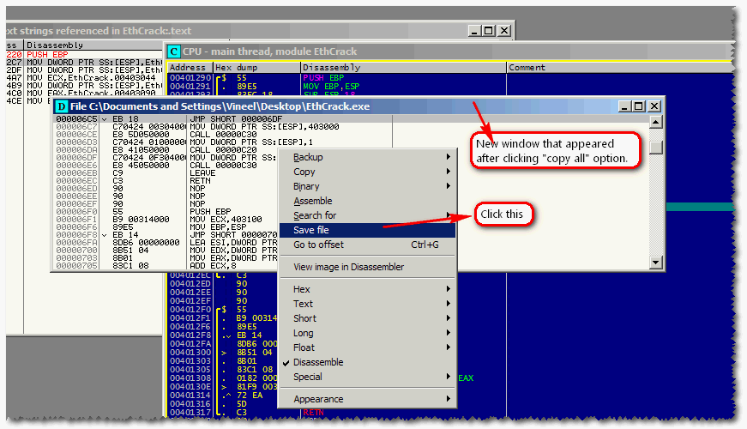The height and width of the screenshot is (429, 747).
Task: Toggle the checked Disassemble option
Action: click(367, 362)
